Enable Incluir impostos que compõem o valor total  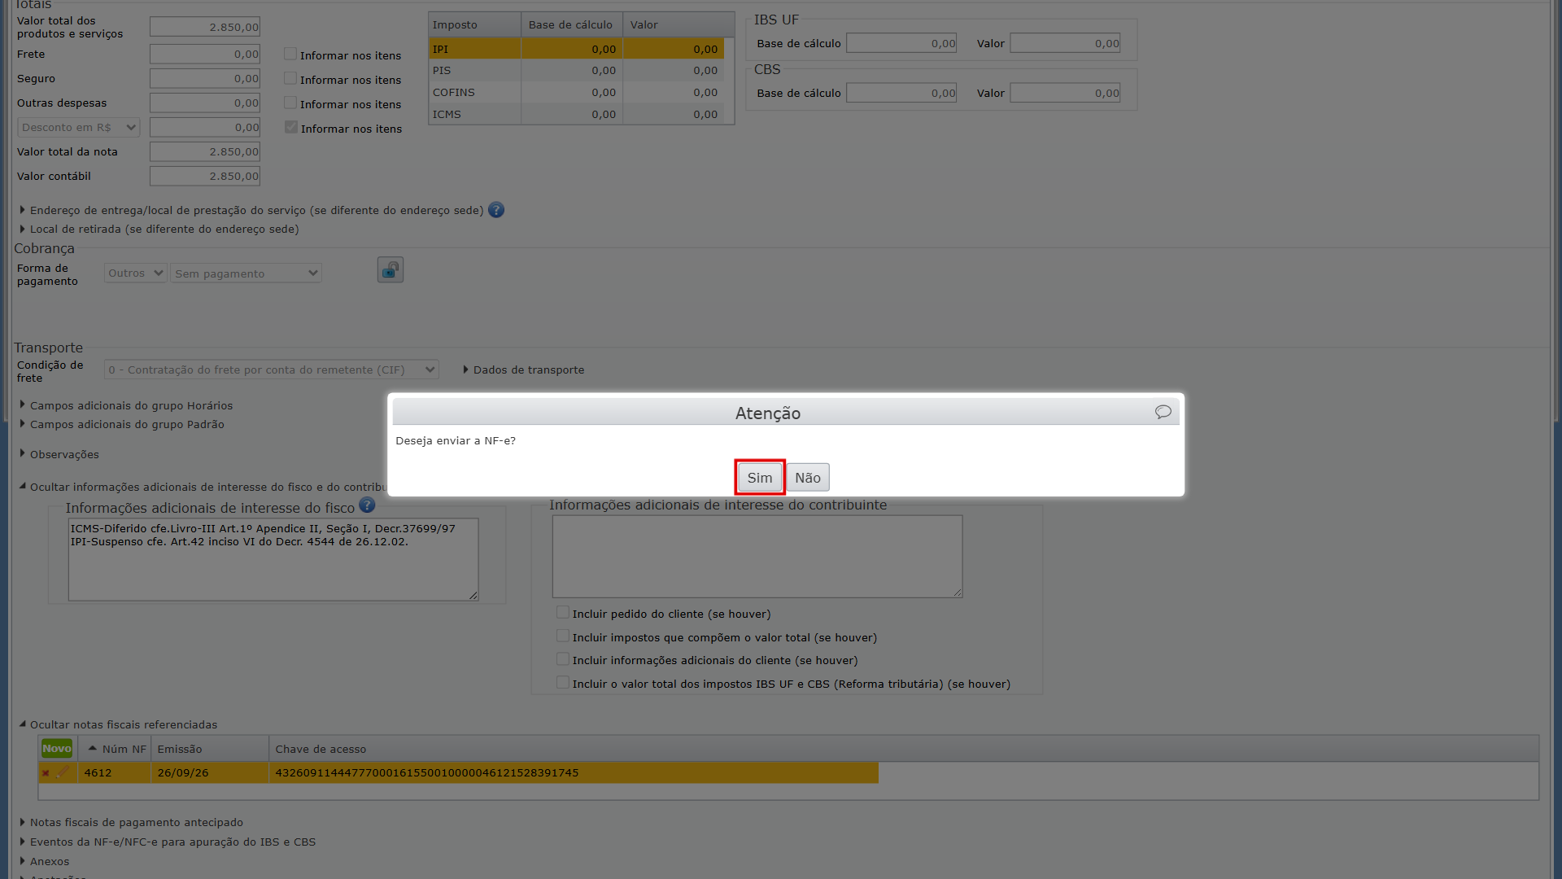562,636
